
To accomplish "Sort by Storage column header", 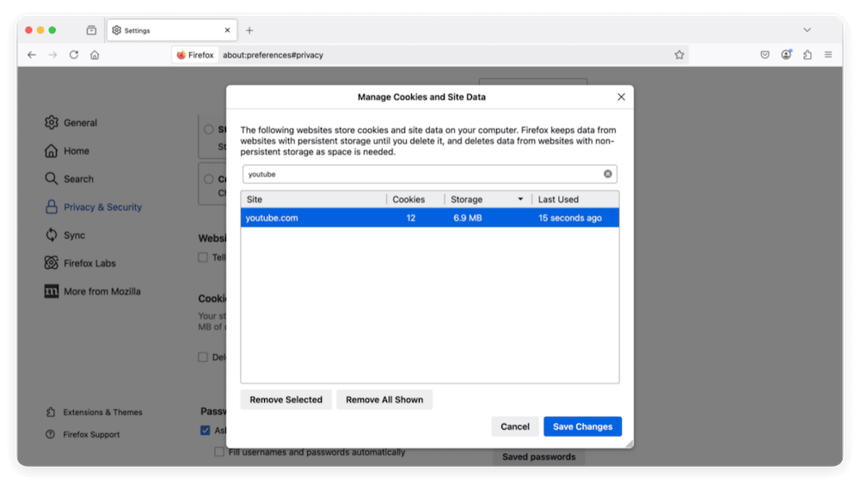I will pyautogui.click(x=488, y=199).
